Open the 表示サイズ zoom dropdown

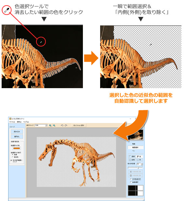[41, 125]
